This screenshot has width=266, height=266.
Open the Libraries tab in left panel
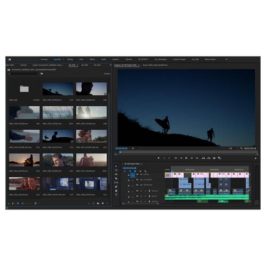pyautogui.click(x=24, y=65)
